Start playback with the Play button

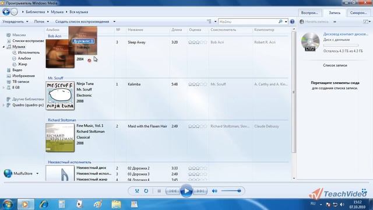pos(186,191)
